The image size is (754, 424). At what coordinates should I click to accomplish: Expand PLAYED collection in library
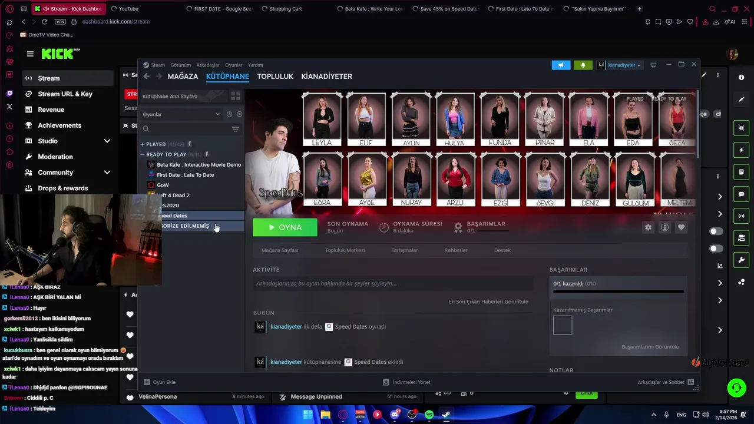pos(143,144)
